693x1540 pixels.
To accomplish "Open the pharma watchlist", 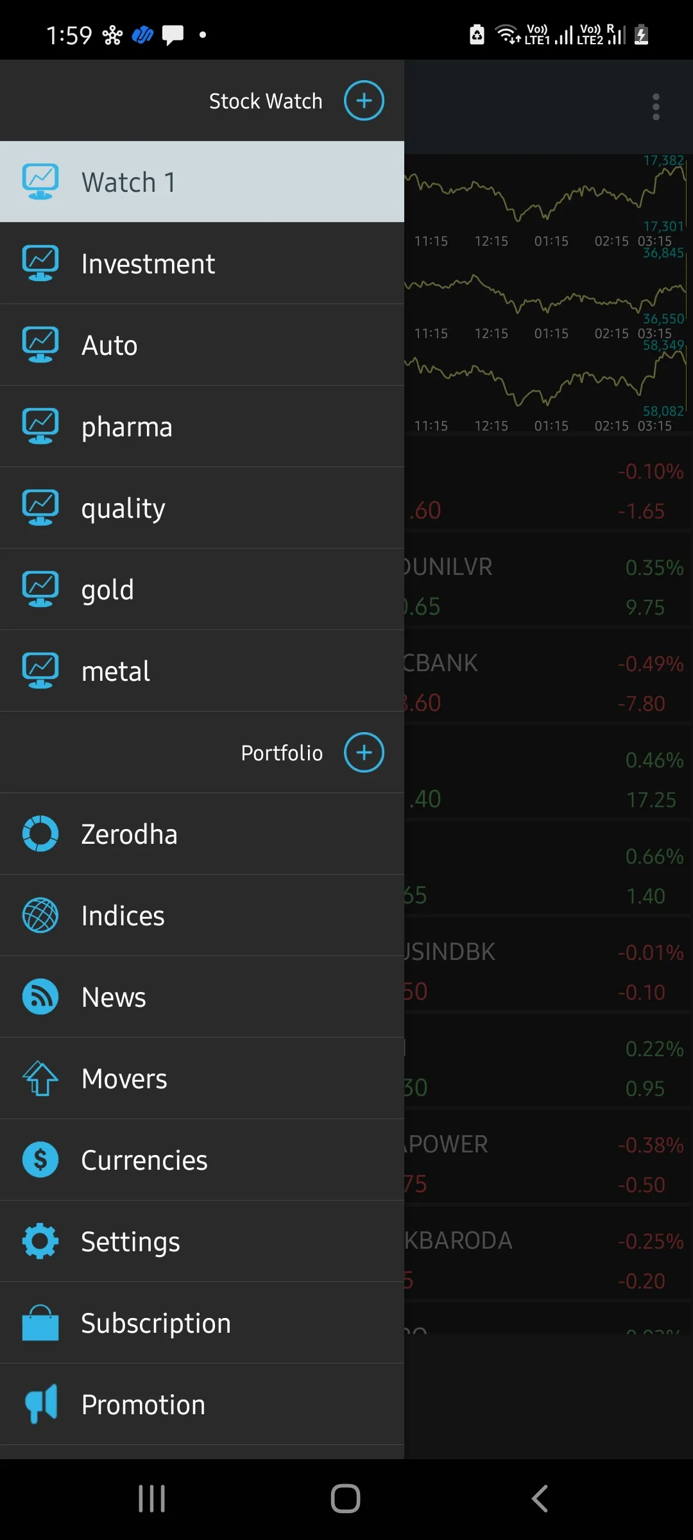I will click(127, 427).
